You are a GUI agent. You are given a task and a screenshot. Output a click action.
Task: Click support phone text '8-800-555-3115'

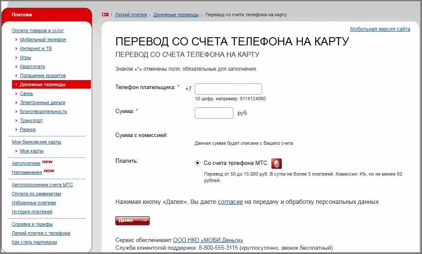click(218, 248)
